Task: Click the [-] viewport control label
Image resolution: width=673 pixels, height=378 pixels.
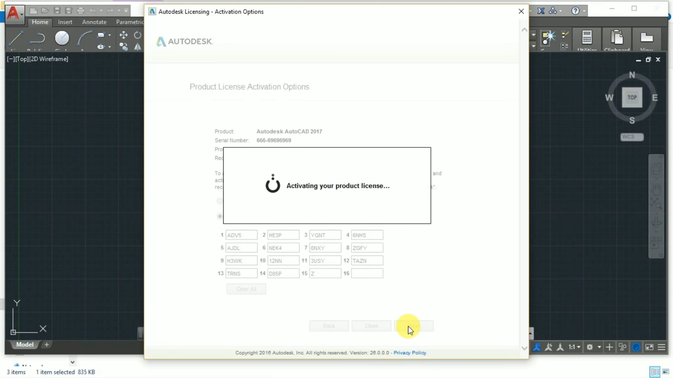Action: tap(11, 59)
